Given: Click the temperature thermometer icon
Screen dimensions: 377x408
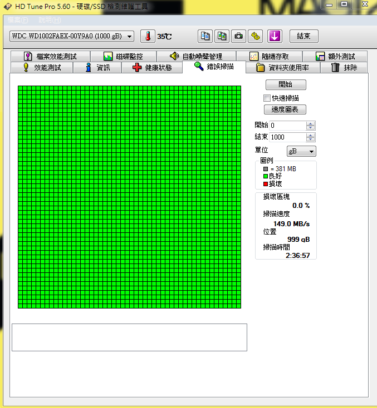Looking at the screenshot, I should tap(148, 36).
